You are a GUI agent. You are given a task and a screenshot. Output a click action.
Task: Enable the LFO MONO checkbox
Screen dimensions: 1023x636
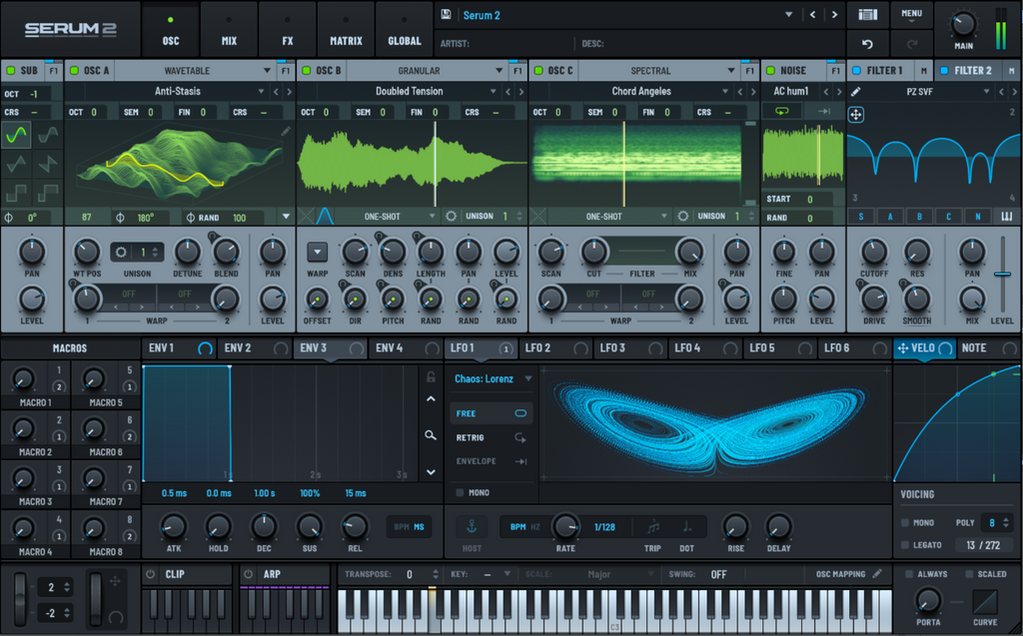tap(460, 492)
